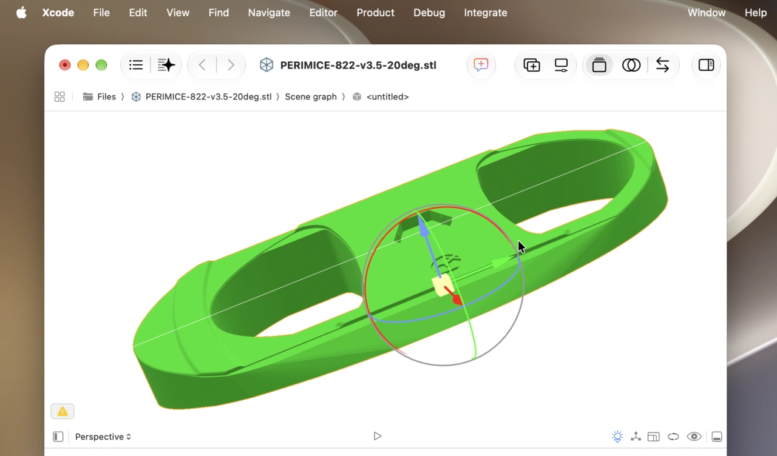Screen dimensions: 777x456
Task: Click the device settings toolbar icon
Action: (562, 65)
